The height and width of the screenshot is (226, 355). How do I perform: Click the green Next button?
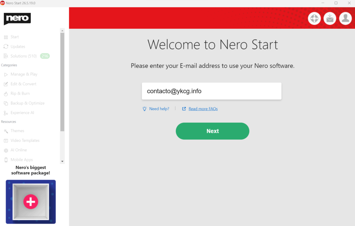213,131
